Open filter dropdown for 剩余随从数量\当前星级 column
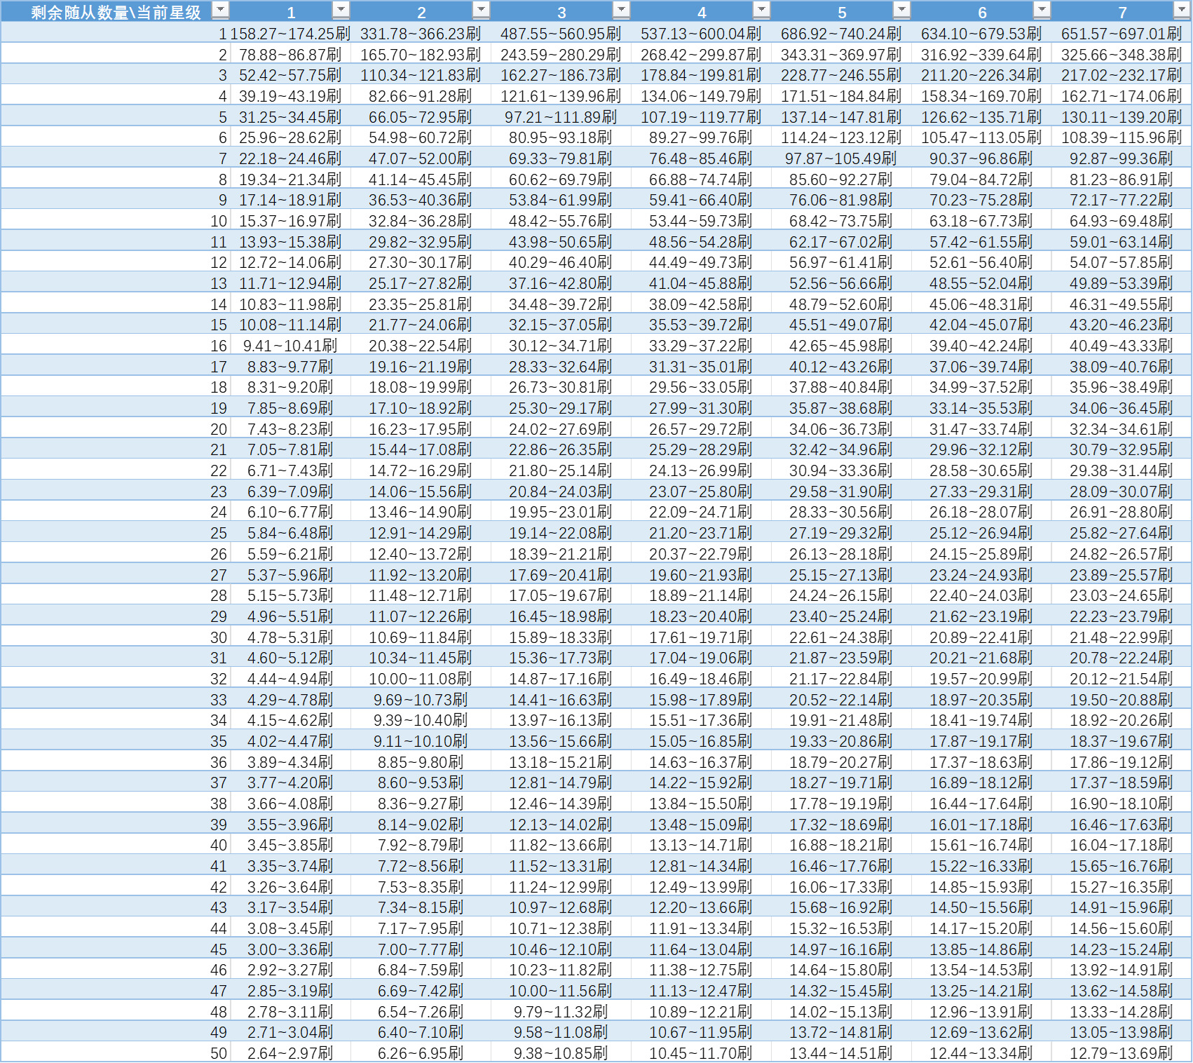 click(x=220, y=10)
